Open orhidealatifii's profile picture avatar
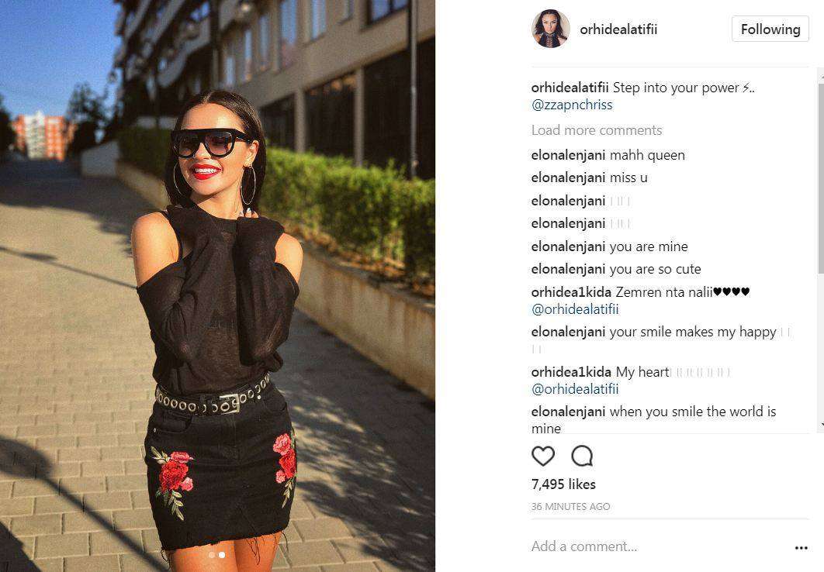 click(x=551, y=29)
